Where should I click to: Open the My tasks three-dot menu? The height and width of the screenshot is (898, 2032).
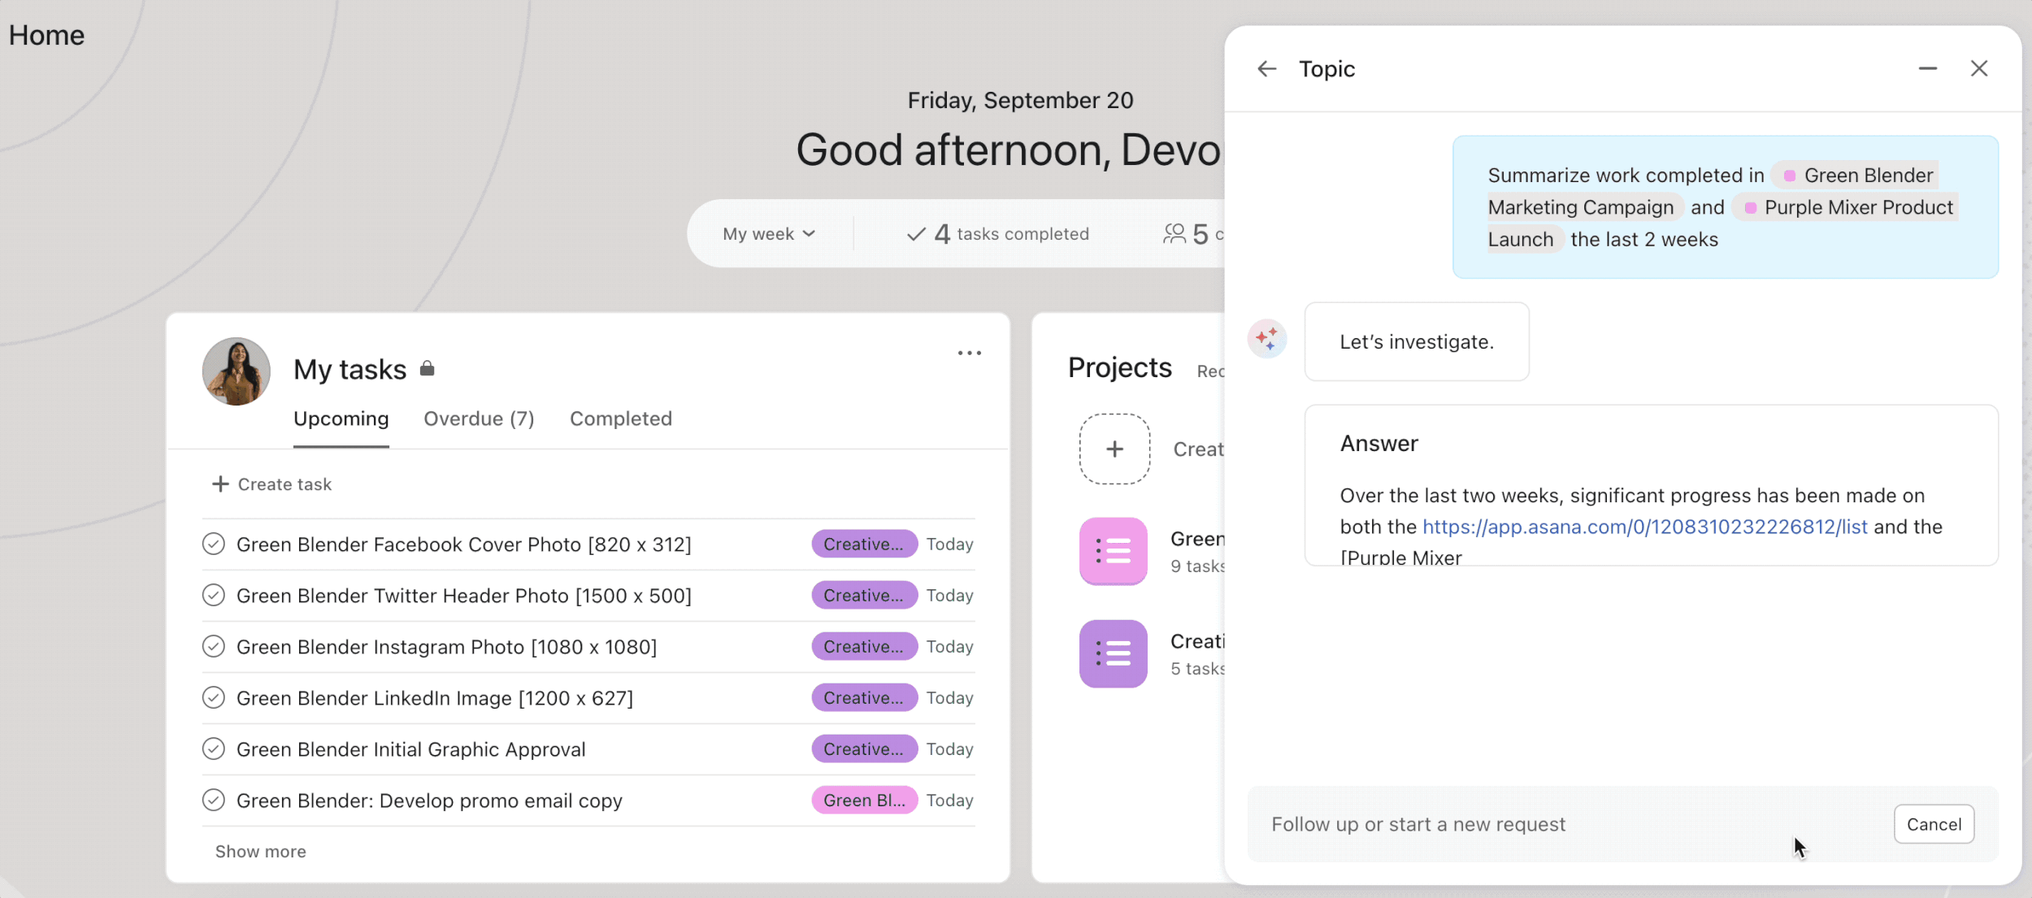coord(969,353)
